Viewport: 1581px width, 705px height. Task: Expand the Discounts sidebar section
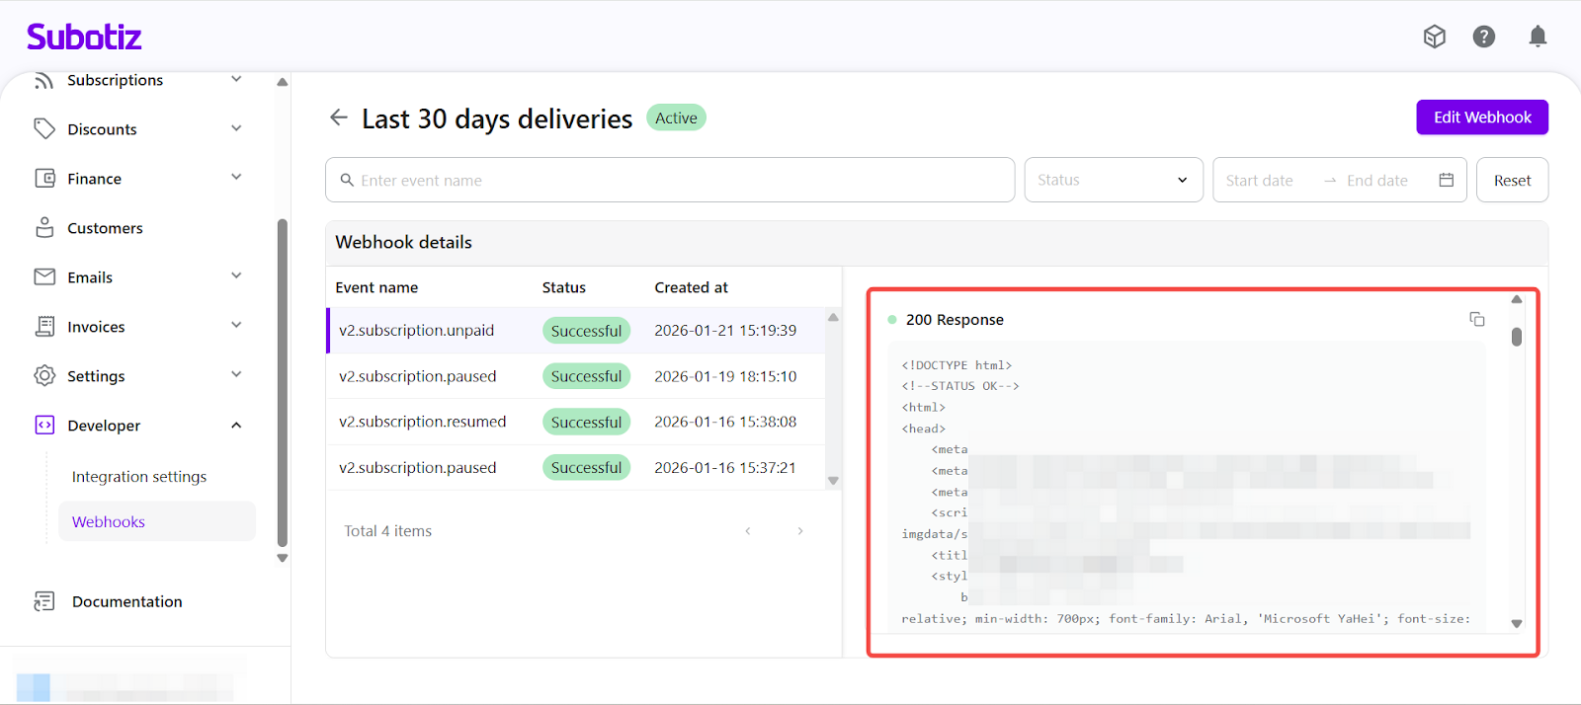pyautogui.click(x=236, y=128)
